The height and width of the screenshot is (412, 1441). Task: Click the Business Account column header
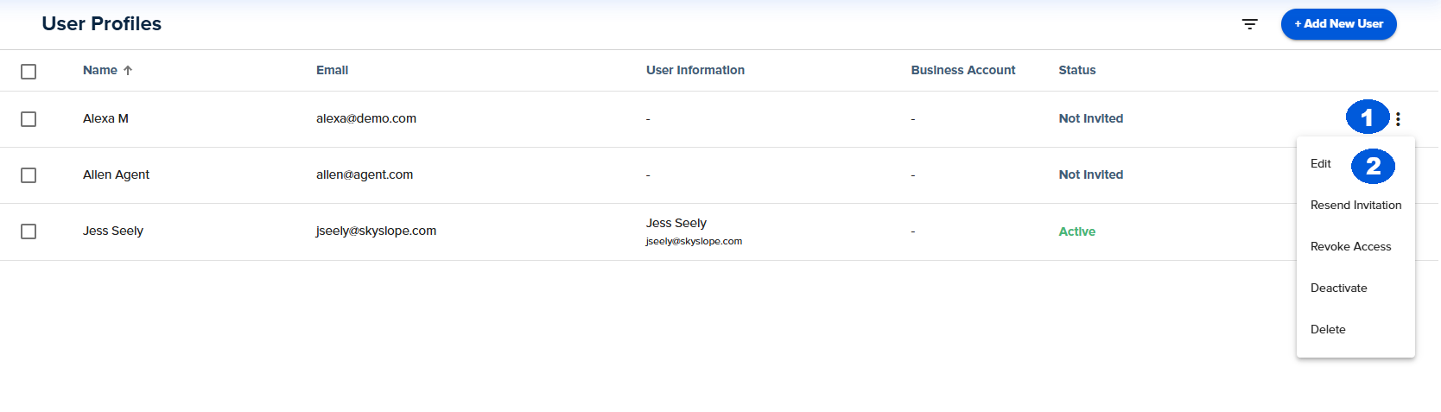click(x=963, y=71)
